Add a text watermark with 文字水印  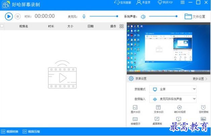[x=158, y=109]
